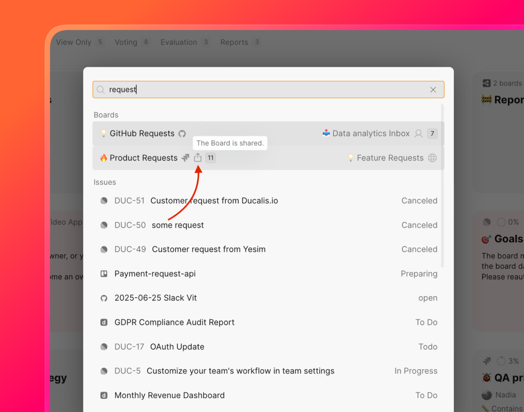Click the GitHub icon on the Slack Vit row
524x412 pixels.
pos(104,298)
